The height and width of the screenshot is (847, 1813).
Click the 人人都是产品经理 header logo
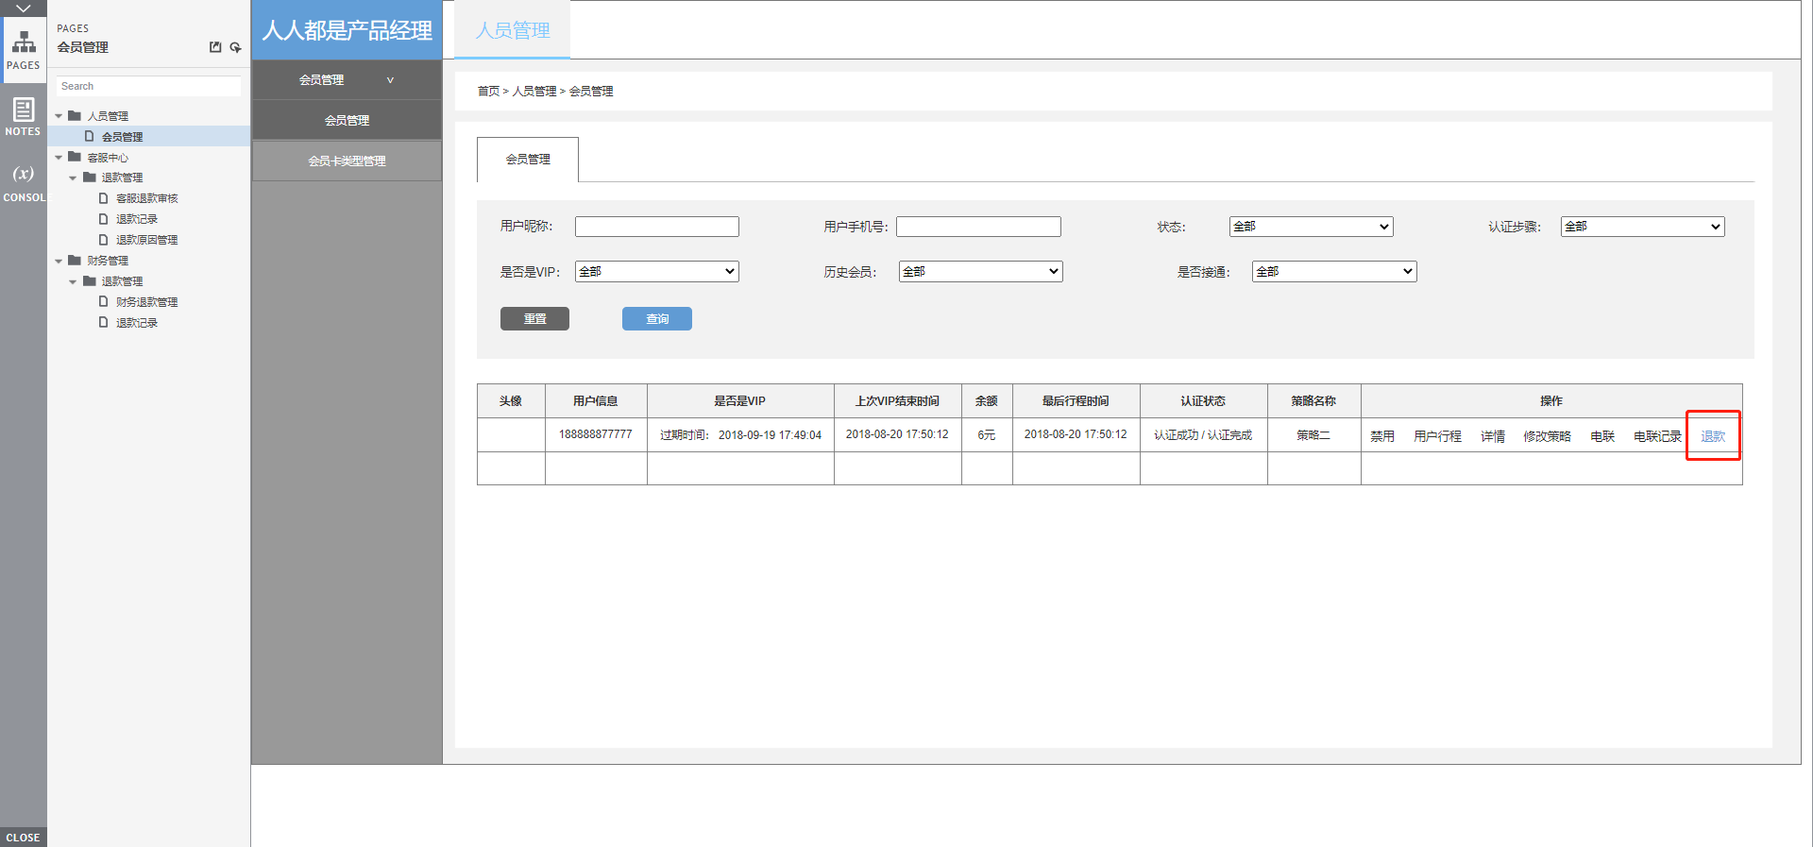click(x=347, y=30)
